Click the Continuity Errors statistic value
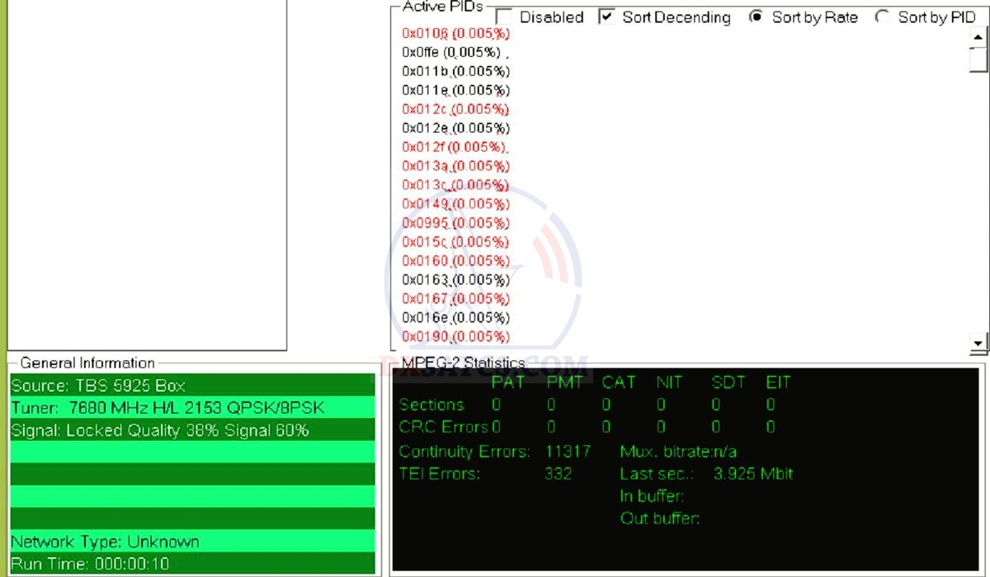This screenshot has width=990, height=577. [x=568, y=452]
